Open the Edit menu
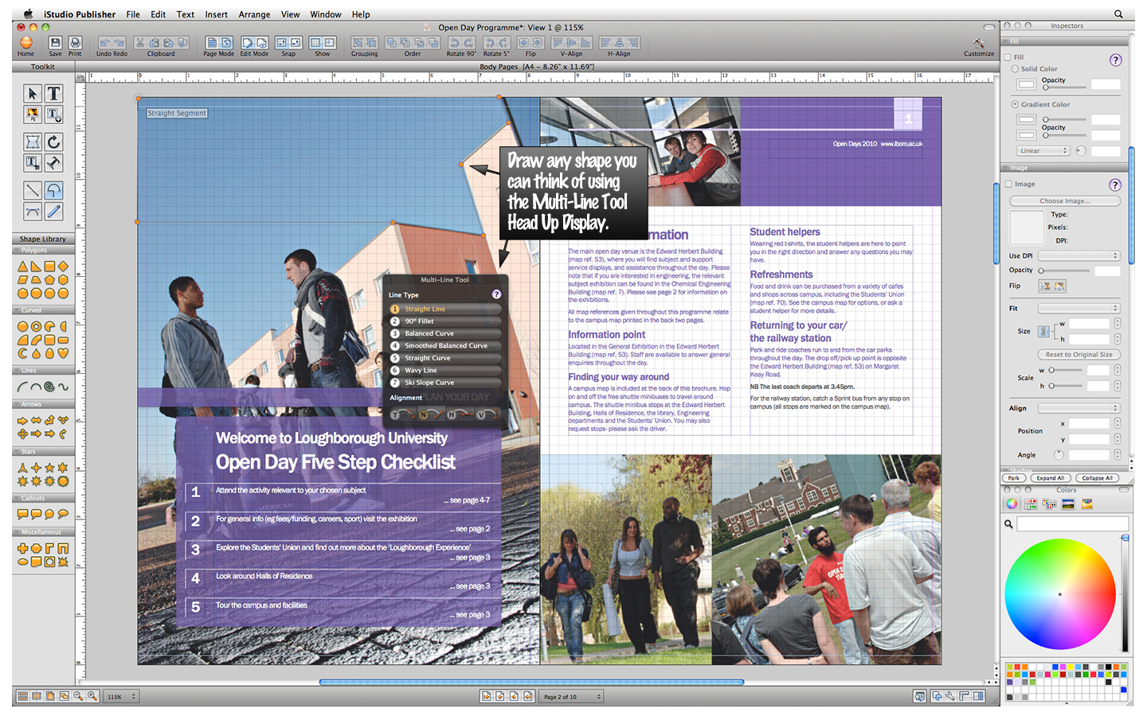This screenshot has width=1147, height=716. 159,14
